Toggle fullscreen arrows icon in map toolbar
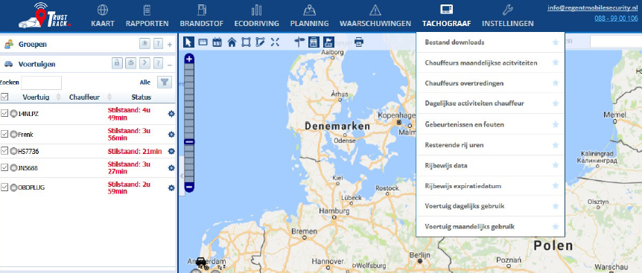 275,42
